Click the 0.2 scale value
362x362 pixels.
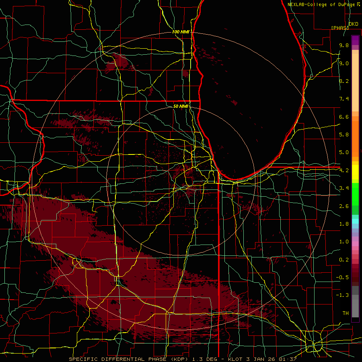pos(344,259)
